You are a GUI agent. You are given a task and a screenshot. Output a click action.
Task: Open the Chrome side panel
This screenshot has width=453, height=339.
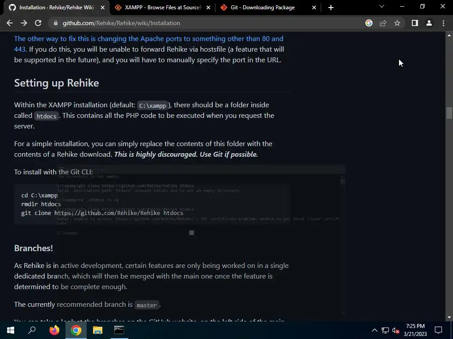415,23
